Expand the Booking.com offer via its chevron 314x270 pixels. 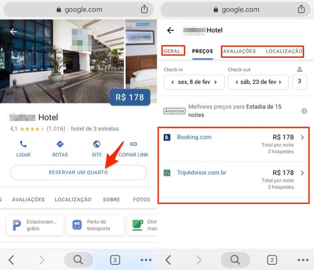point(302,137)
